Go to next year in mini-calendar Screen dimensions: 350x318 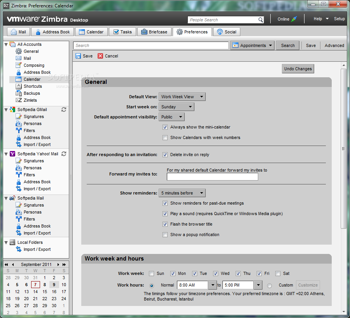pyautogui.click(x=64, y=264)
